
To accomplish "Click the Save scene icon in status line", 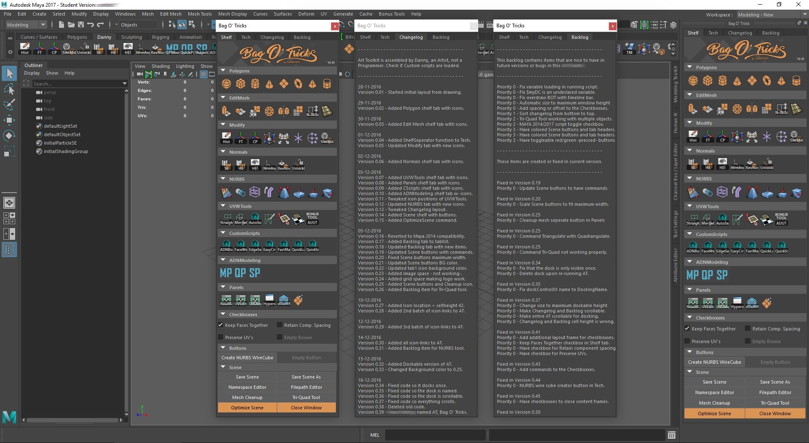I will (x=81, y=25).
